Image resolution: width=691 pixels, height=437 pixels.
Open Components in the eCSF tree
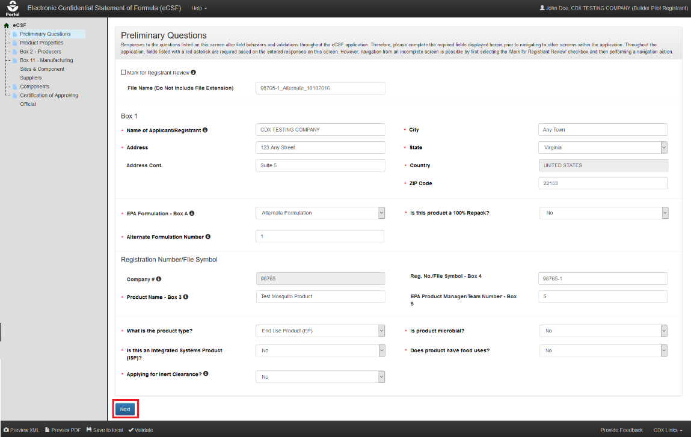pyautogui.click(x=34, y=87)
